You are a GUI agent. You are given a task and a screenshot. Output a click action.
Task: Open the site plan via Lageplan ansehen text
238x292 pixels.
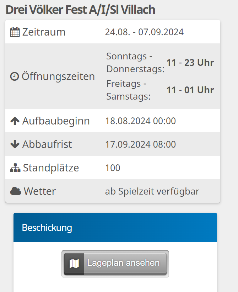click(x=123, y=263)
